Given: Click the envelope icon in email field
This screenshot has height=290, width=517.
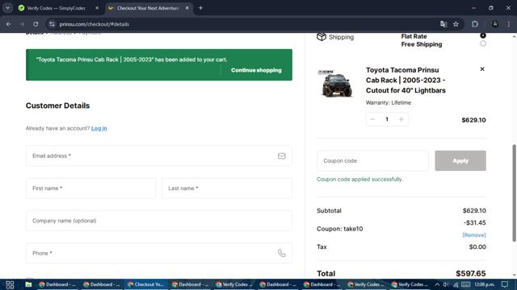Looking at the screenshot, I should point(281,155).
